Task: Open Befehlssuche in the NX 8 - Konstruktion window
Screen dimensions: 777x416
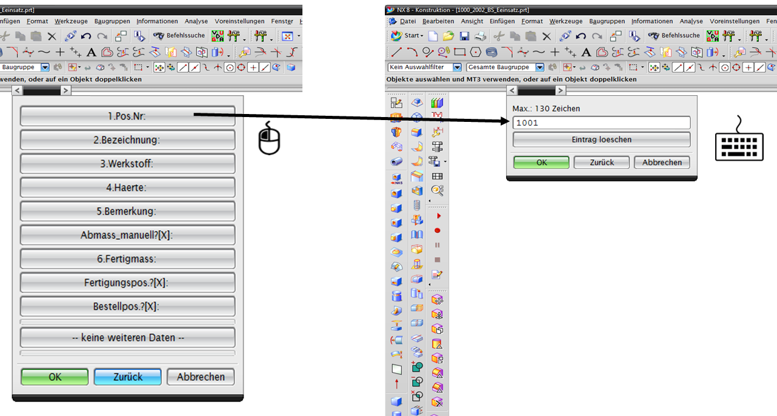Action: 674,36
